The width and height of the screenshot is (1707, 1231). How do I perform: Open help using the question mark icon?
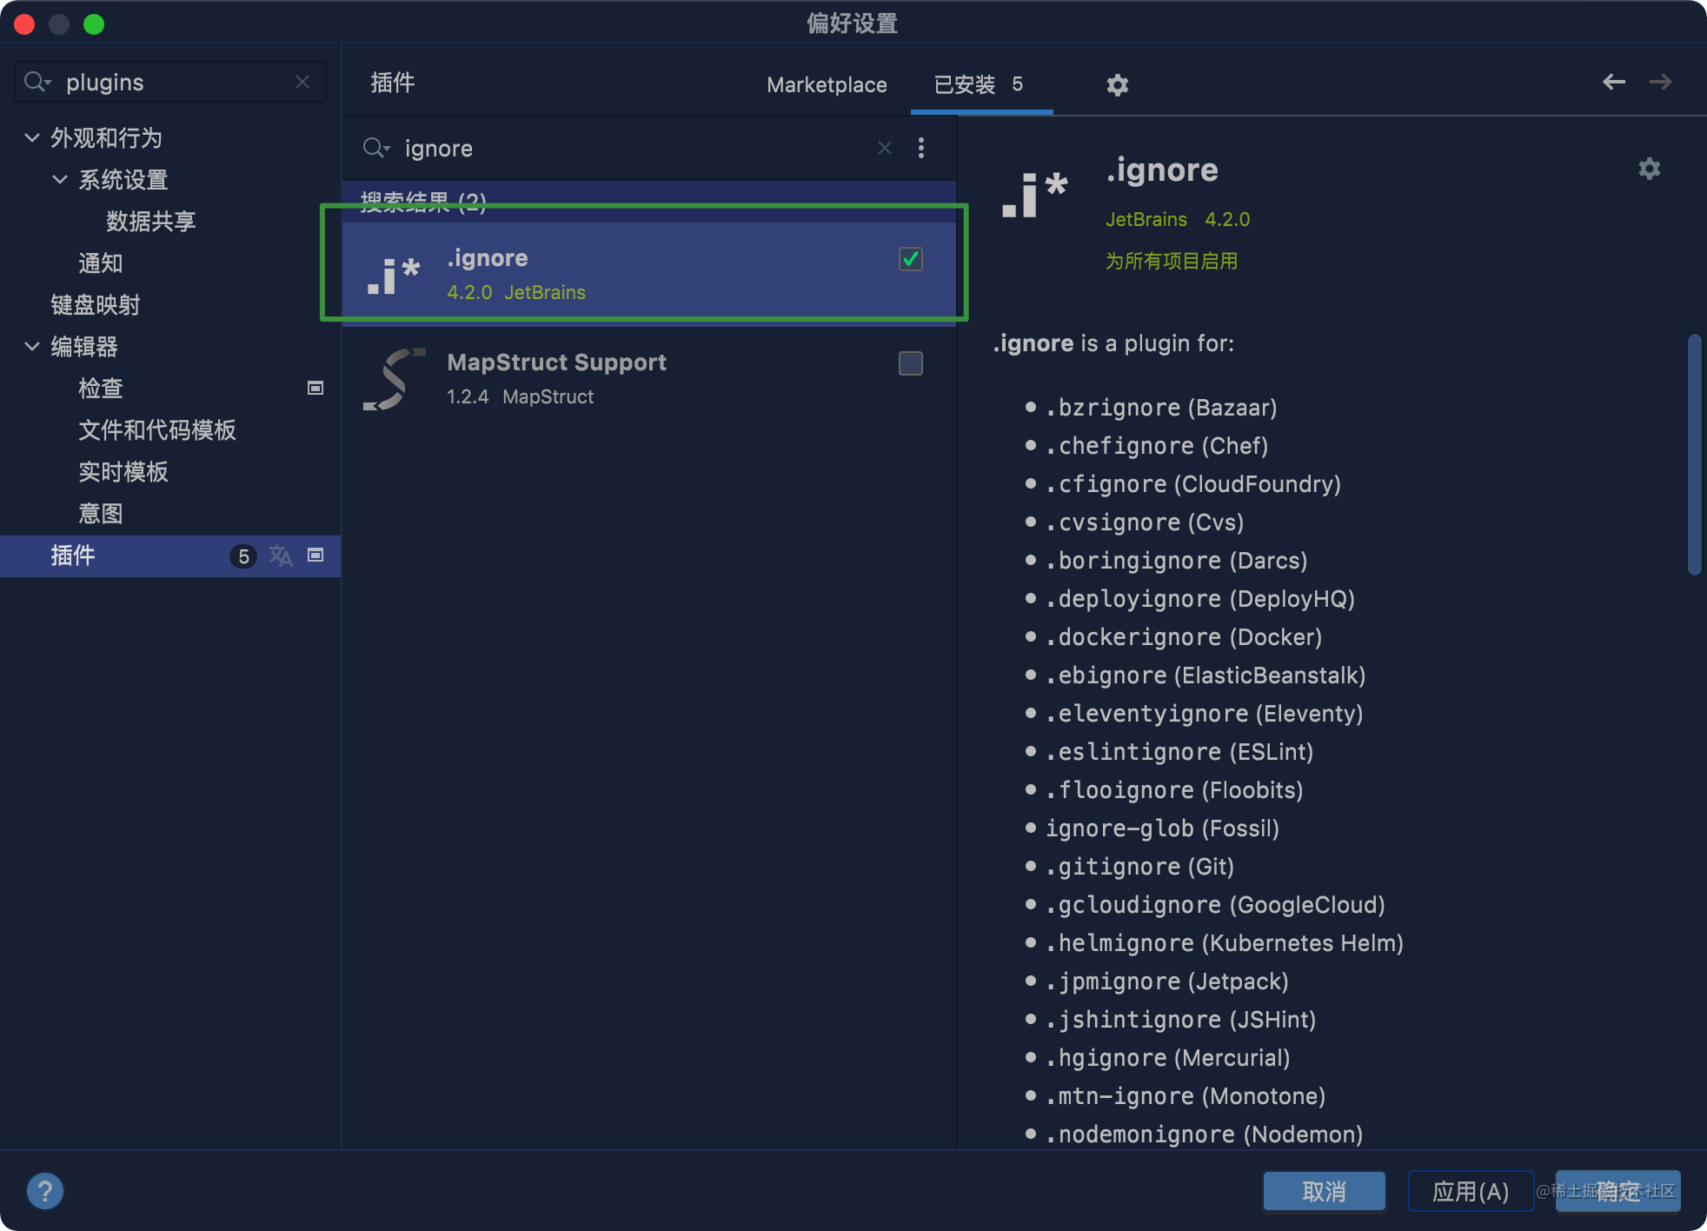coord(45,1190)
